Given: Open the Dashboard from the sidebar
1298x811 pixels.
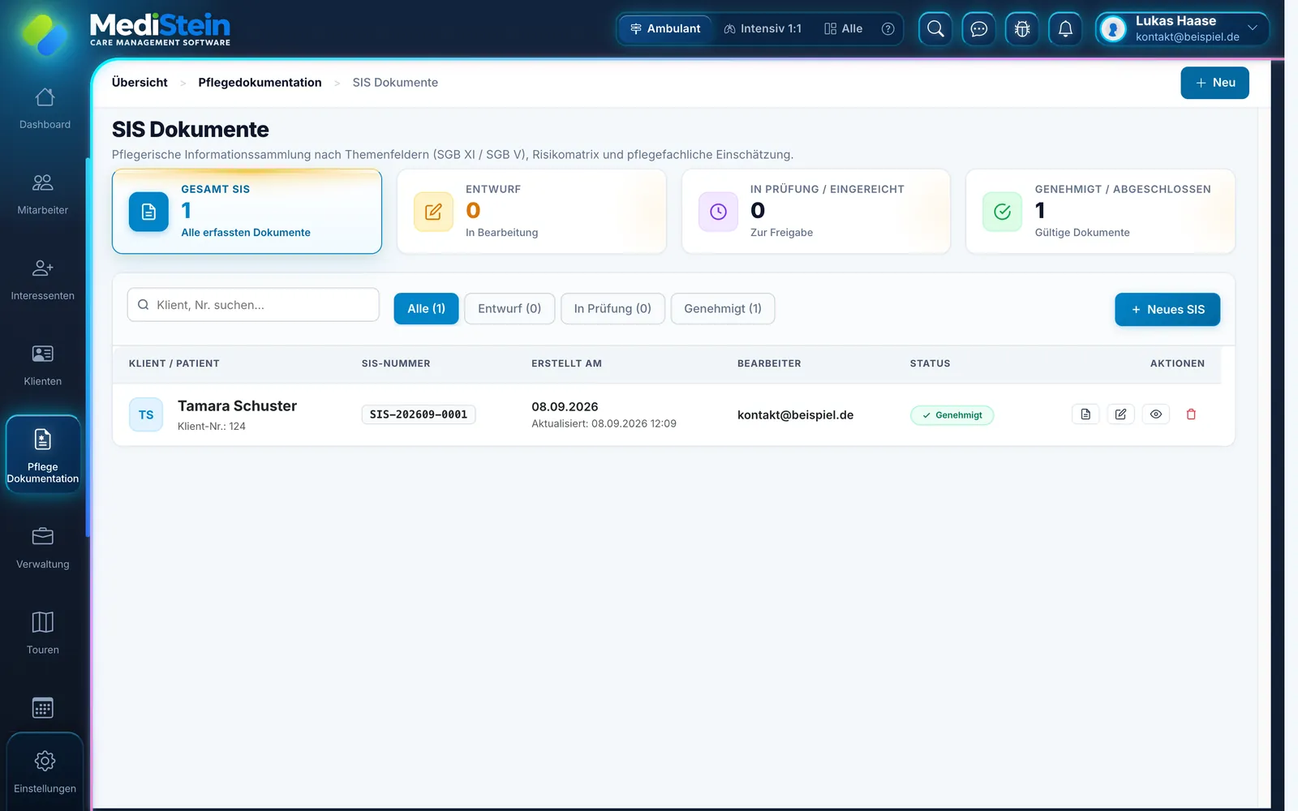Looking at the screenshot, I should 45,109.
